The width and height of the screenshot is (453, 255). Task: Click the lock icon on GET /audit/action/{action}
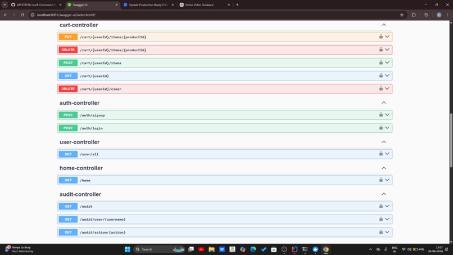pos(380,232)
